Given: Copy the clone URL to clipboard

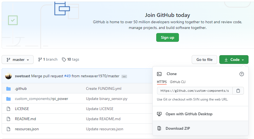Looking at the screenshot, I should click(238, 91).
